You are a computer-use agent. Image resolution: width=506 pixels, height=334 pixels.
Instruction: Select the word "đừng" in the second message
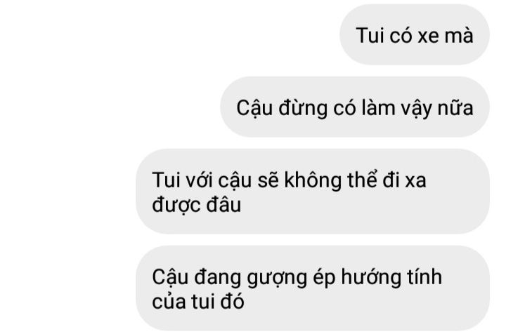tap(303, 108)
